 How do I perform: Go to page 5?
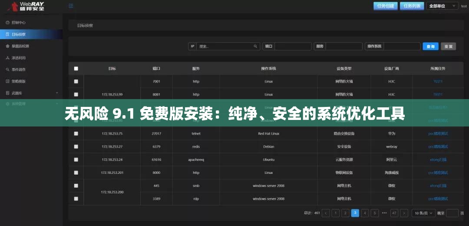coord(375,213)
